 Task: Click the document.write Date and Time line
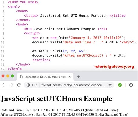85,42
